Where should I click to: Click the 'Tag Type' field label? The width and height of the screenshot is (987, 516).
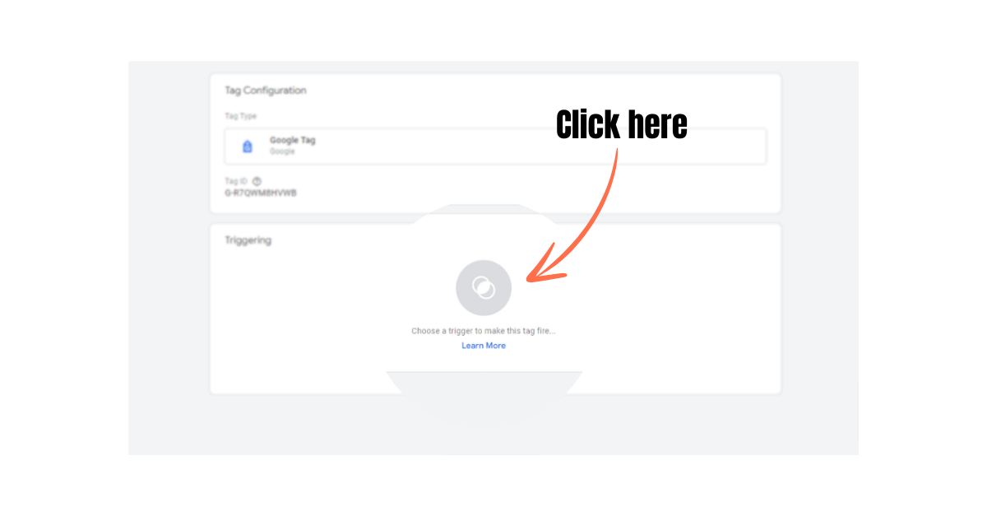tap(241, 117)
